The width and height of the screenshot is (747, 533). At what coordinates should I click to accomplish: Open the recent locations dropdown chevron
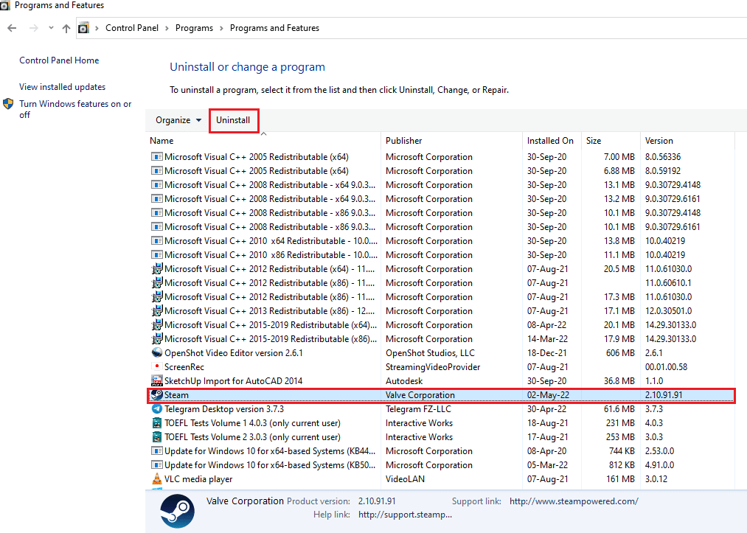tap(51, 28)
